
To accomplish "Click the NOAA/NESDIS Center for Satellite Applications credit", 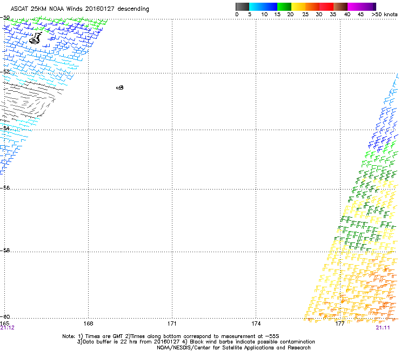I will pyautogui.click(x=234, y=348).
